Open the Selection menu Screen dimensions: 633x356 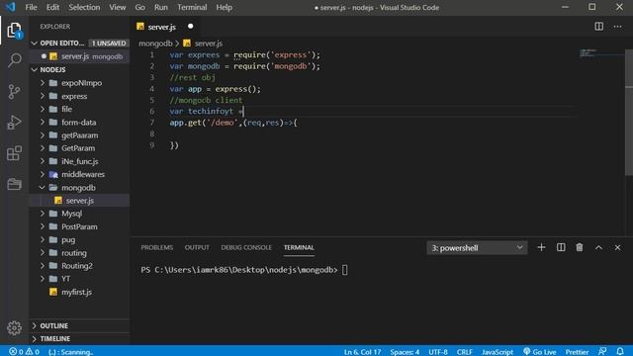pyautogui.click(x=84, y=7)
